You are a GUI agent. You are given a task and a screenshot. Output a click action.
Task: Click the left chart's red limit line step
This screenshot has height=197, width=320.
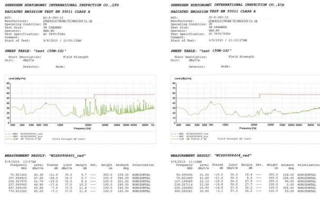pyautogui.click(x=94, y=96)
